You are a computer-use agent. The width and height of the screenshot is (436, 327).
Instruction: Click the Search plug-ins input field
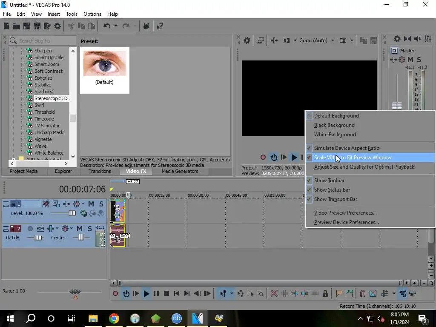[42, 40]
